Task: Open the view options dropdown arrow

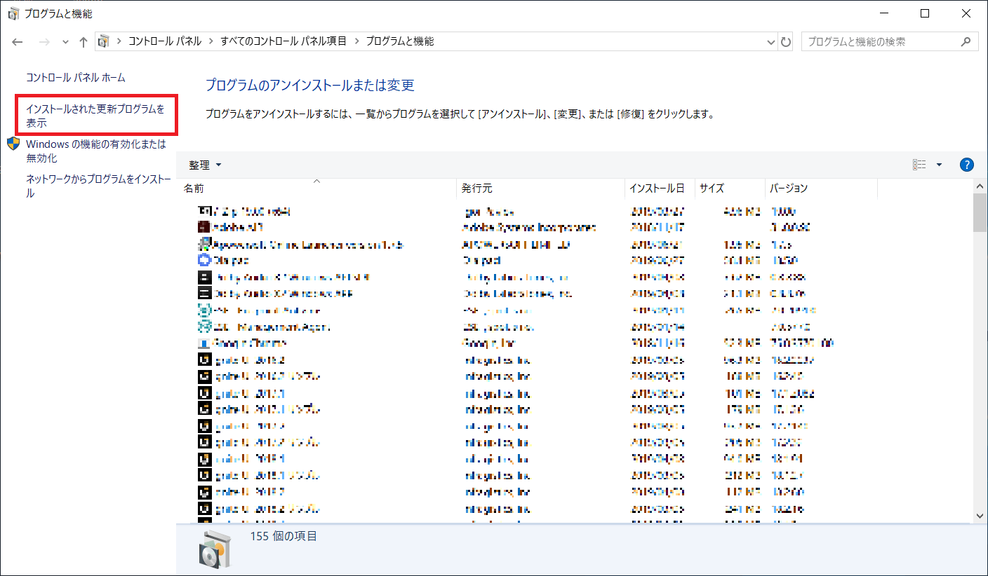Action: coord(939,165)
